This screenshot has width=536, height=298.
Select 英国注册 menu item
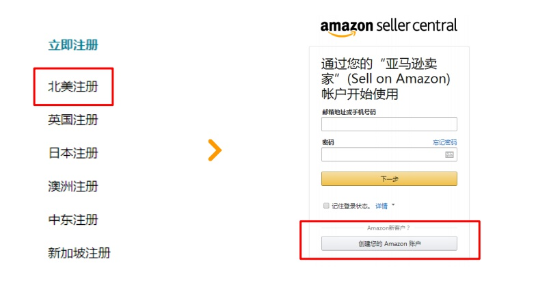73,120
